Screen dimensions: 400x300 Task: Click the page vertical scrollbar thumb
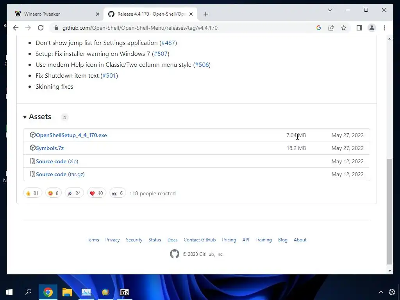pos(389,211)
